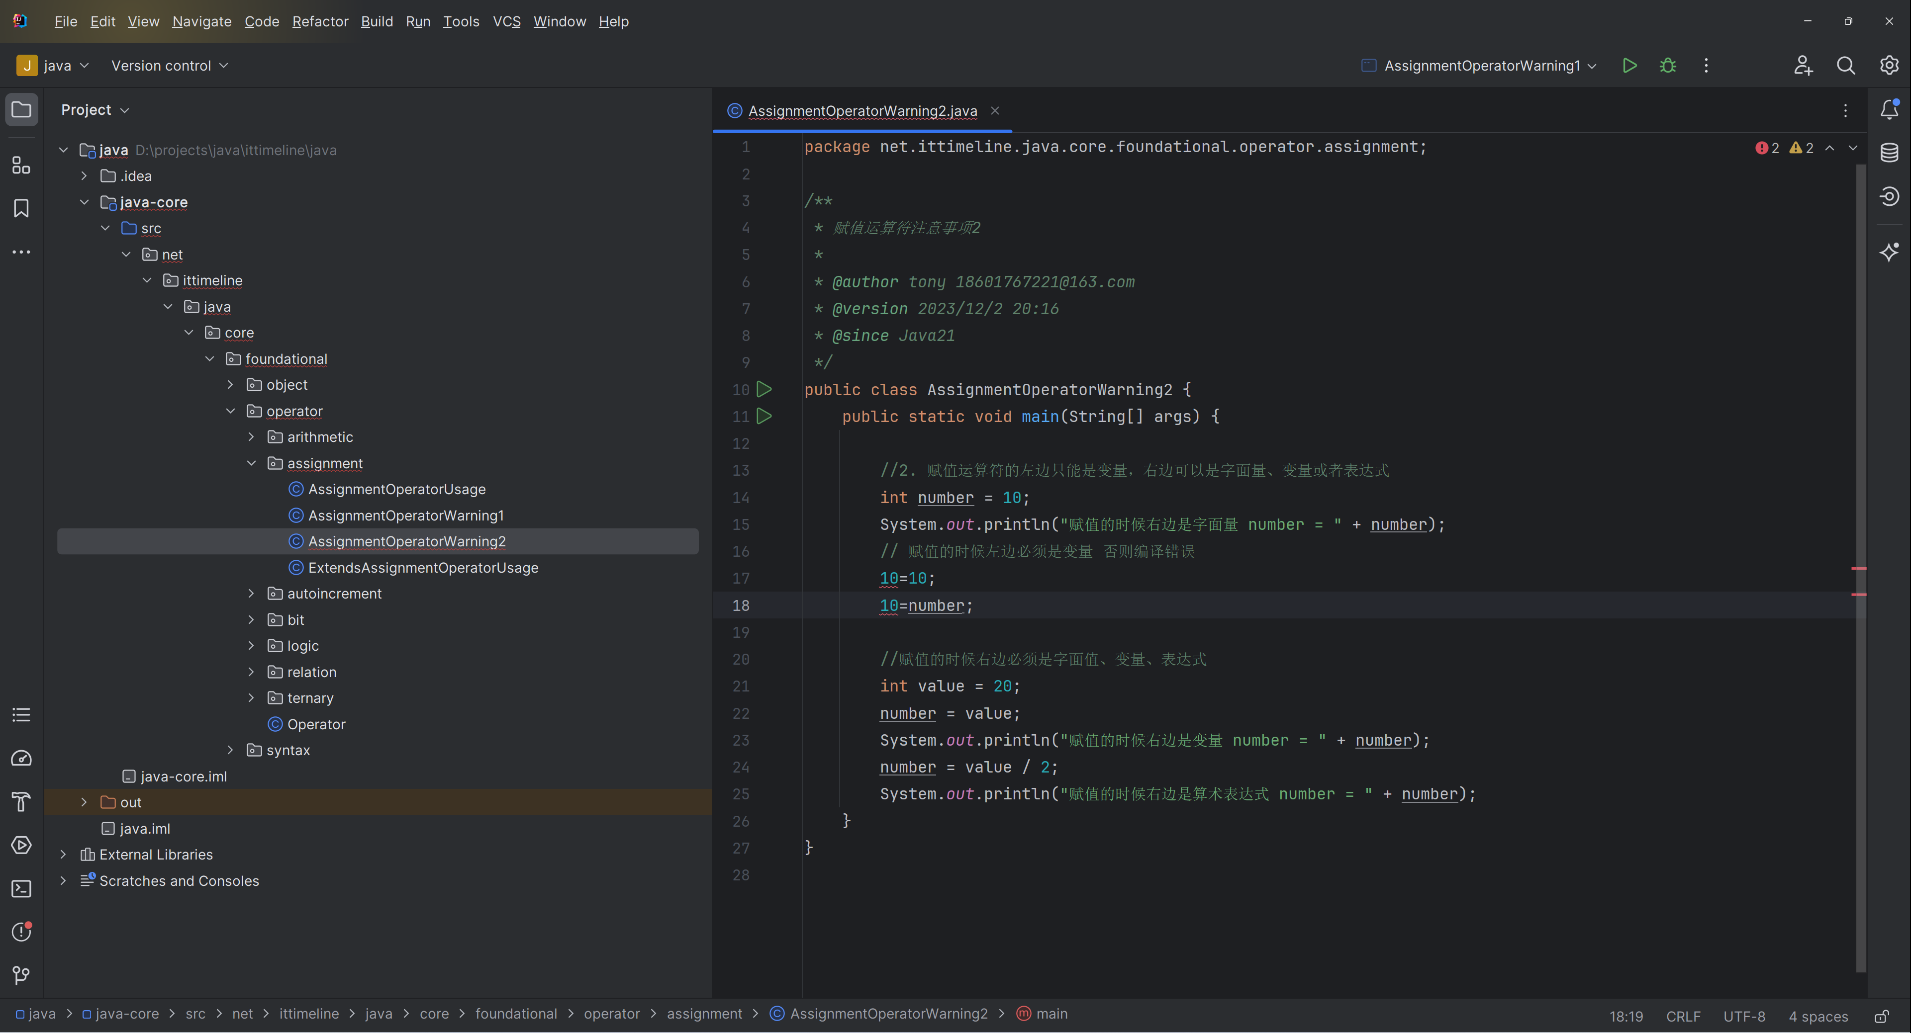Screen dimensions: 1911x1033
Task: Collapse the assignment package
Action: [251, 463]
